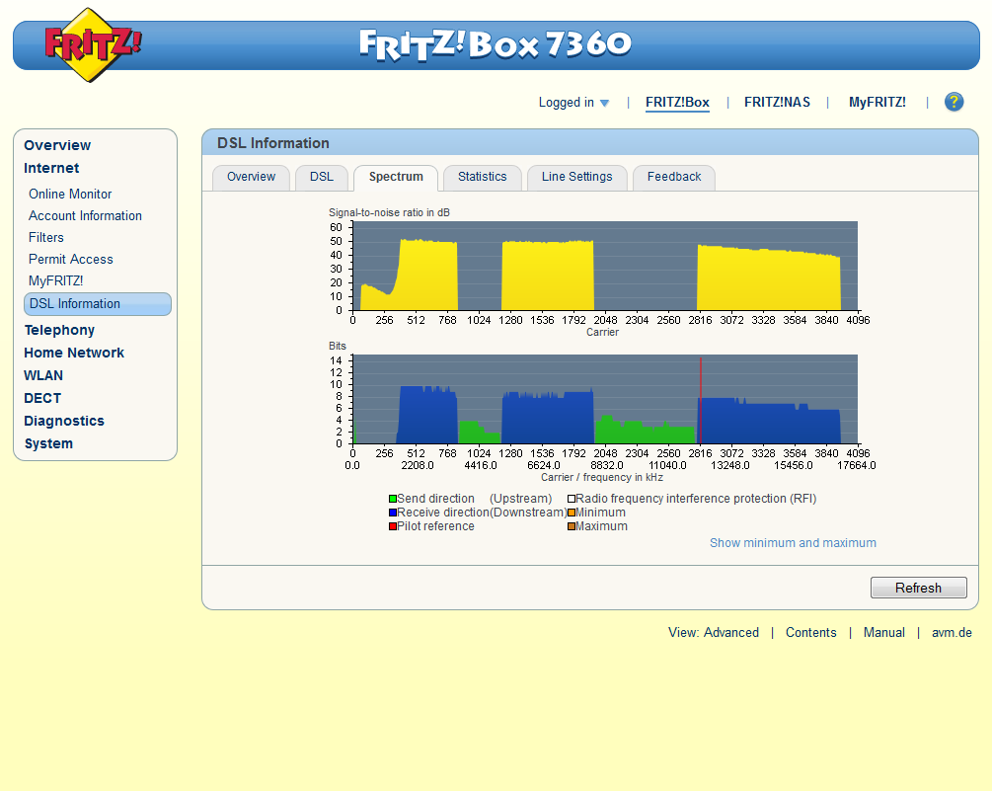Expand the Telephony menu in sidebar
992x791 pixels.
tap(59, 330)
